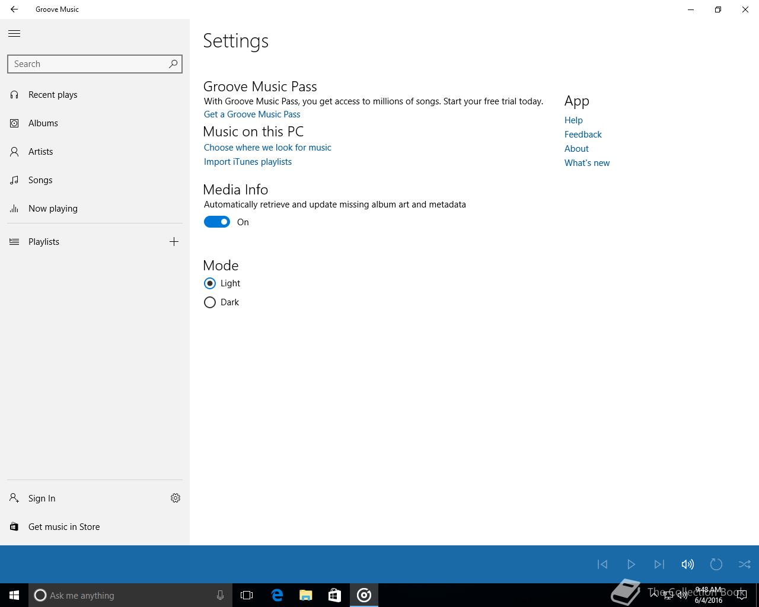Image resolution: width=759 pixels, height=607 pixels.
Task: Open Now playing view
Action: pyautogui.click(x=95, y=209)
